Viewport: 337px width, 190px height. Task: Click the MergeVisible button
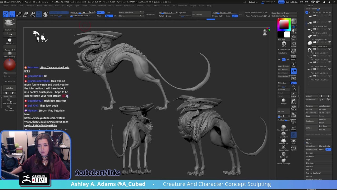(x=311, y=150)
